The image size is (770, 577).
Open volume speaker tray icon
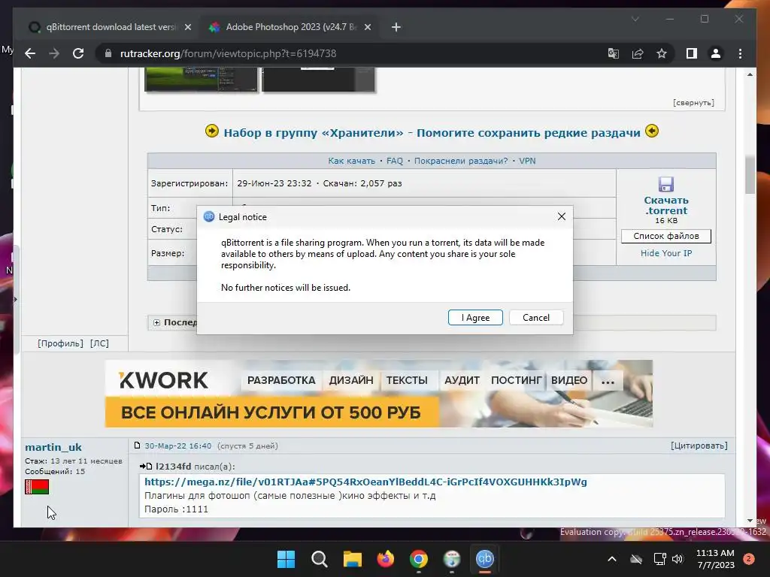(x=678, y=559)
